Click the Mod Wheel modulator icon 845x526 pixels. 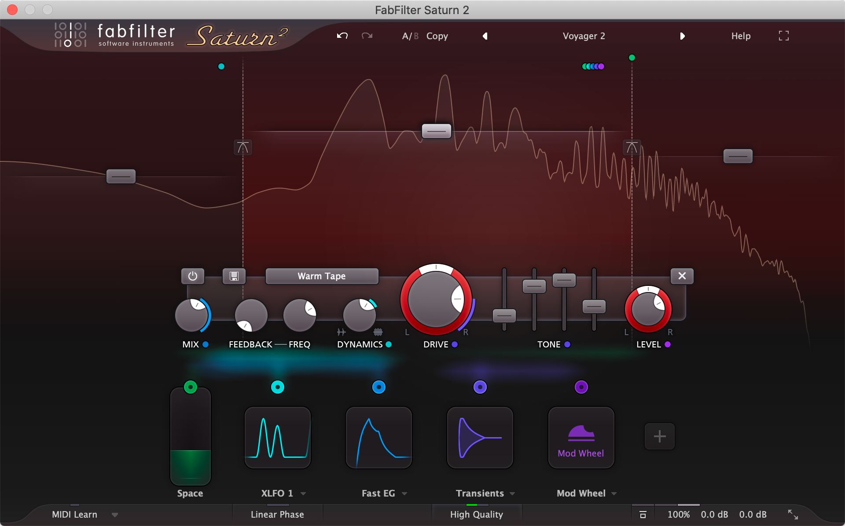coord(580,436)
